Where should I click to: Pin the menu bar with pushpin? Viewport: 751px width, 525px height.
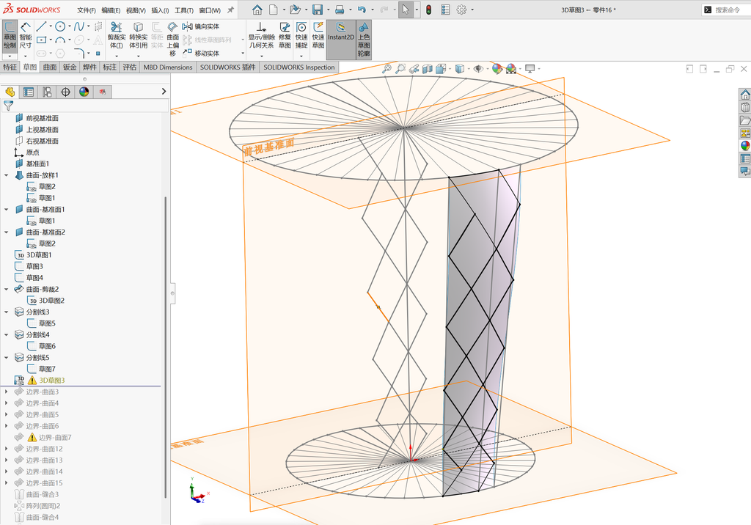pos(230,10)
